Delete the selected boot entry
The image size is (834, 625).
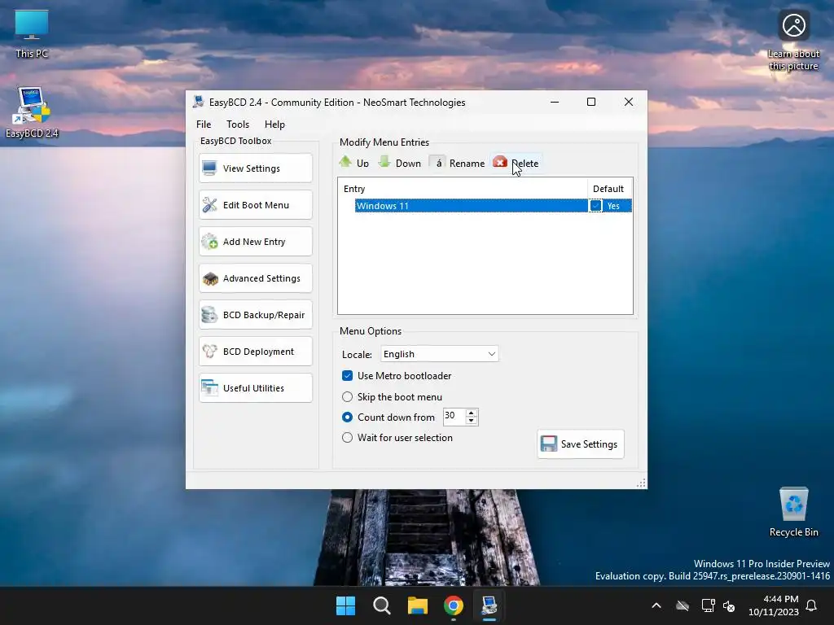pos(516,163)
